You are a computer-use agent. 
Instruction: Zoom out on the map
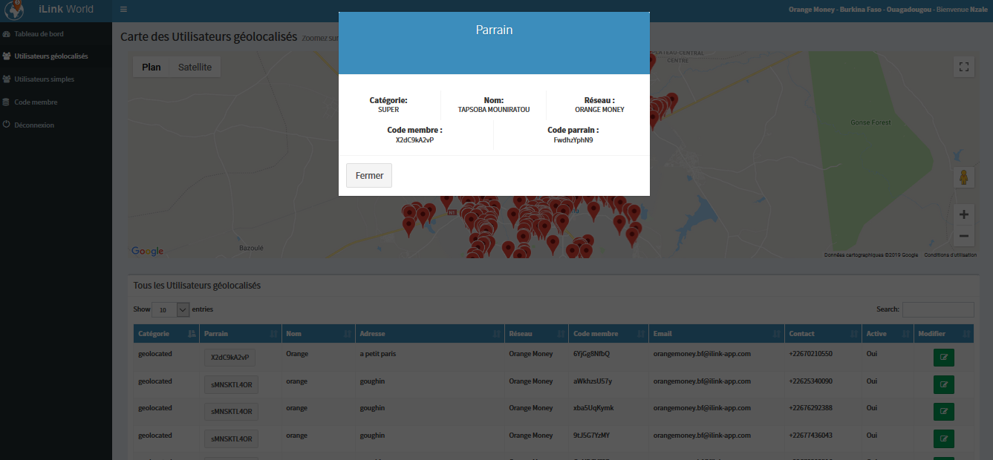(x=964, y=237)
